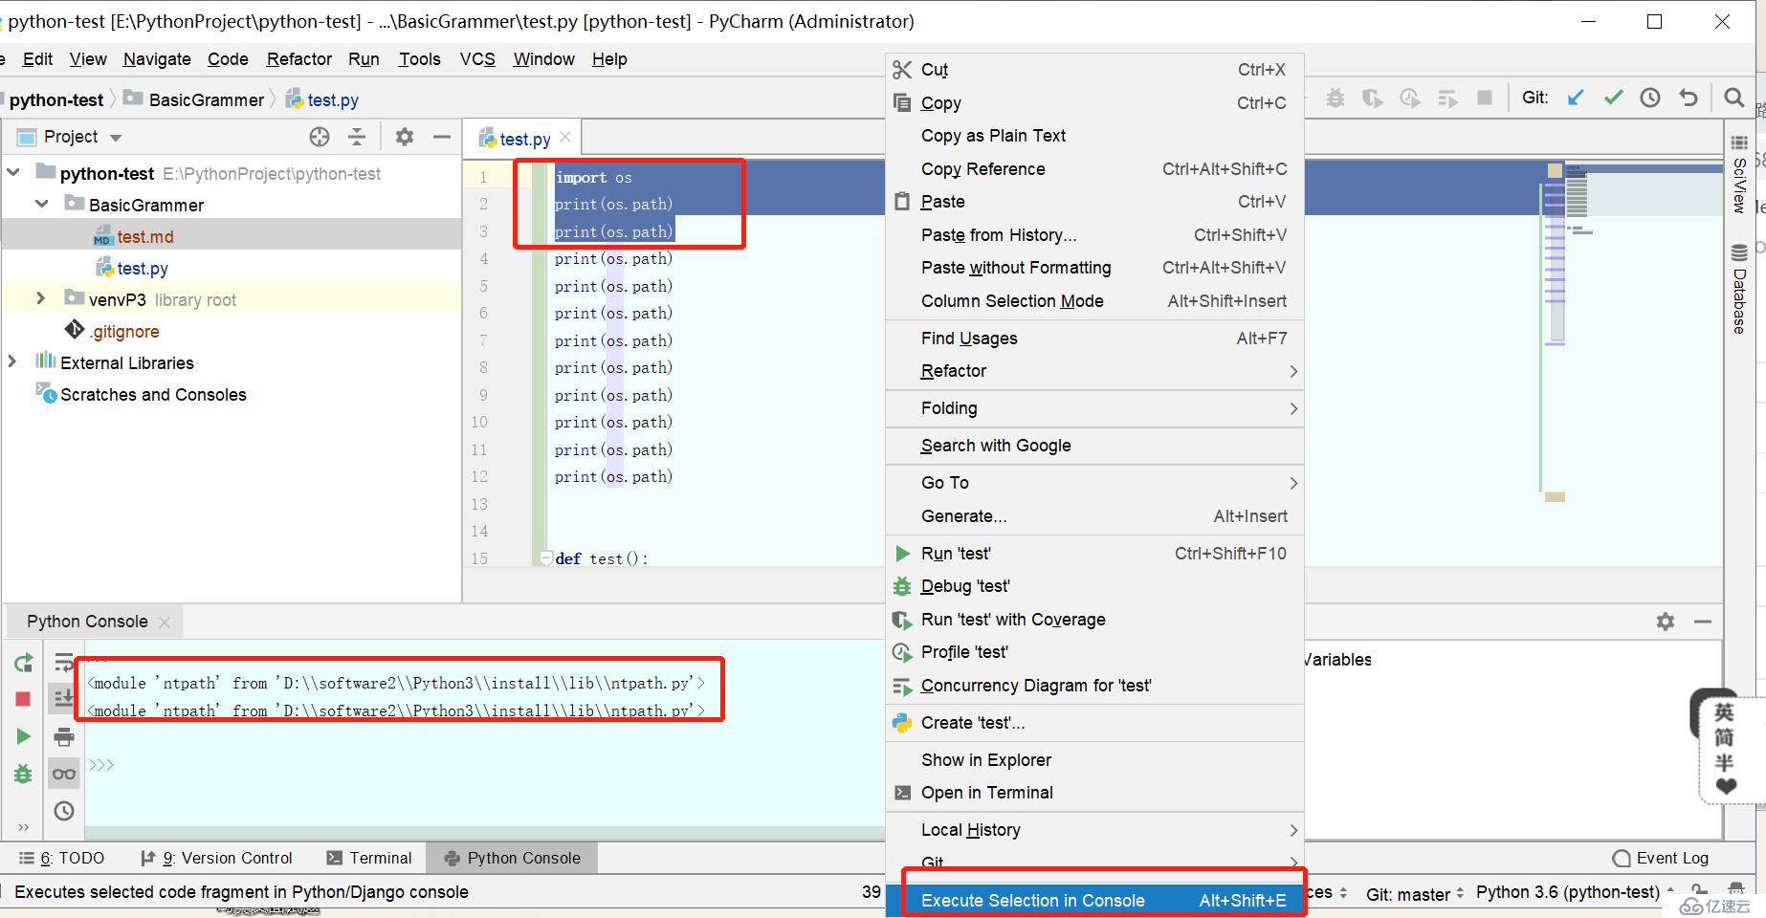Attach debugger with console bug icon
This screenshot has height=918, width=1766.
(x=24, y=774)
